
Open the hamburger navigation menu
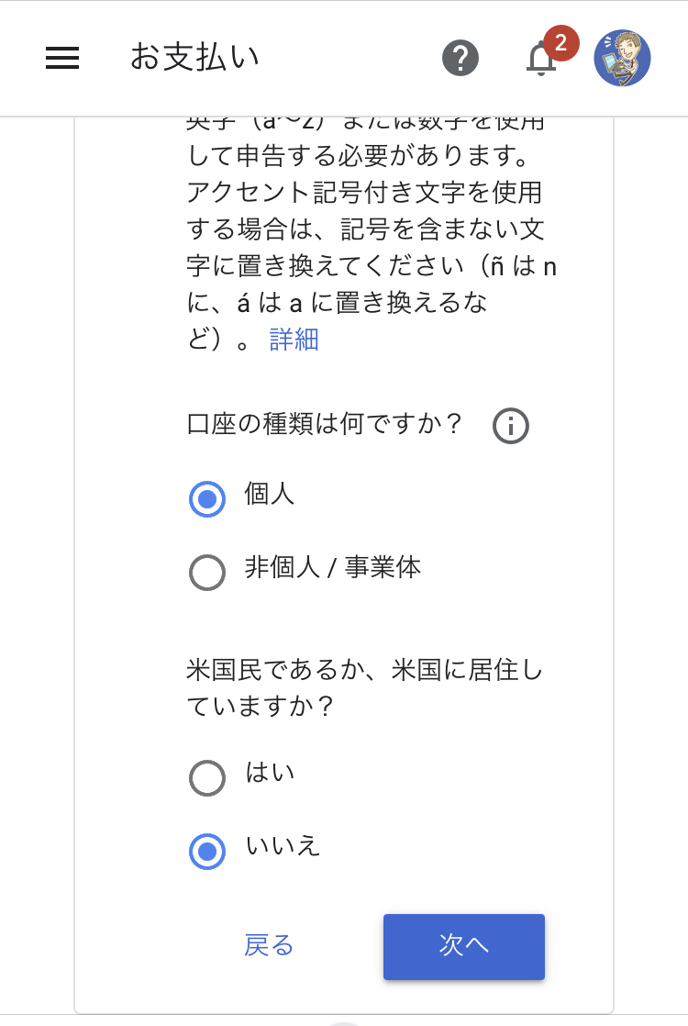tap(62, 58)
